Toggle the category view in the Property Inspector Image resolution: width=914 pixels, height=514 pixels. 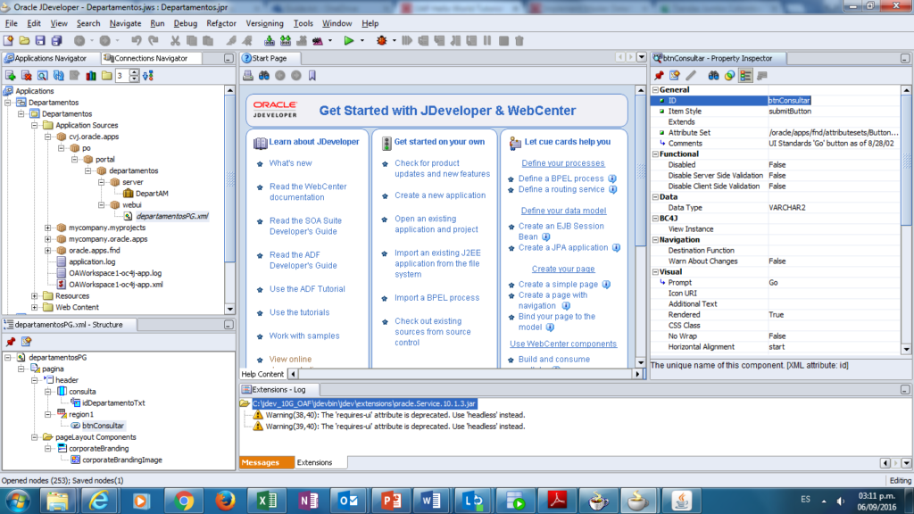[745, 75]
